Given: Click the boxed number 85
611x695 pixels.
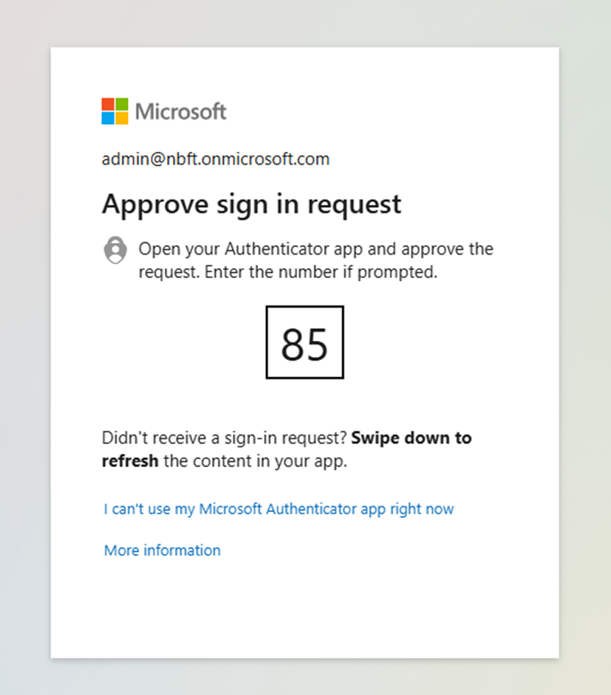Looking at the screenshot, I should click(305, 342).
